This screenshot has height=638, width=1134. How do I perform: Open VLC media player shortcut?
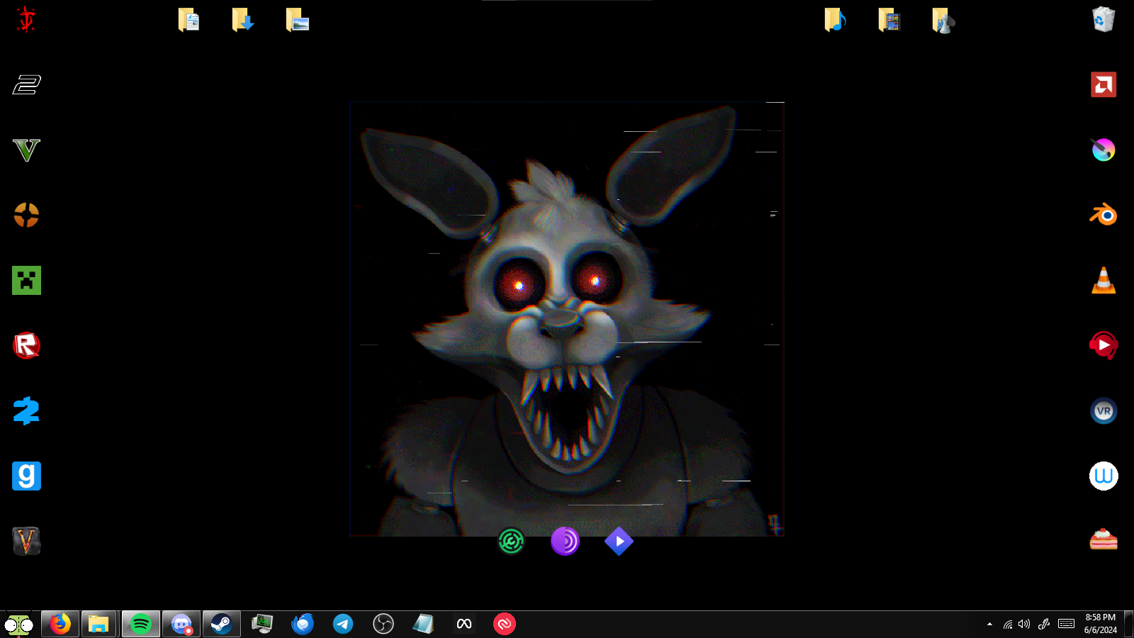(1103, 281)
